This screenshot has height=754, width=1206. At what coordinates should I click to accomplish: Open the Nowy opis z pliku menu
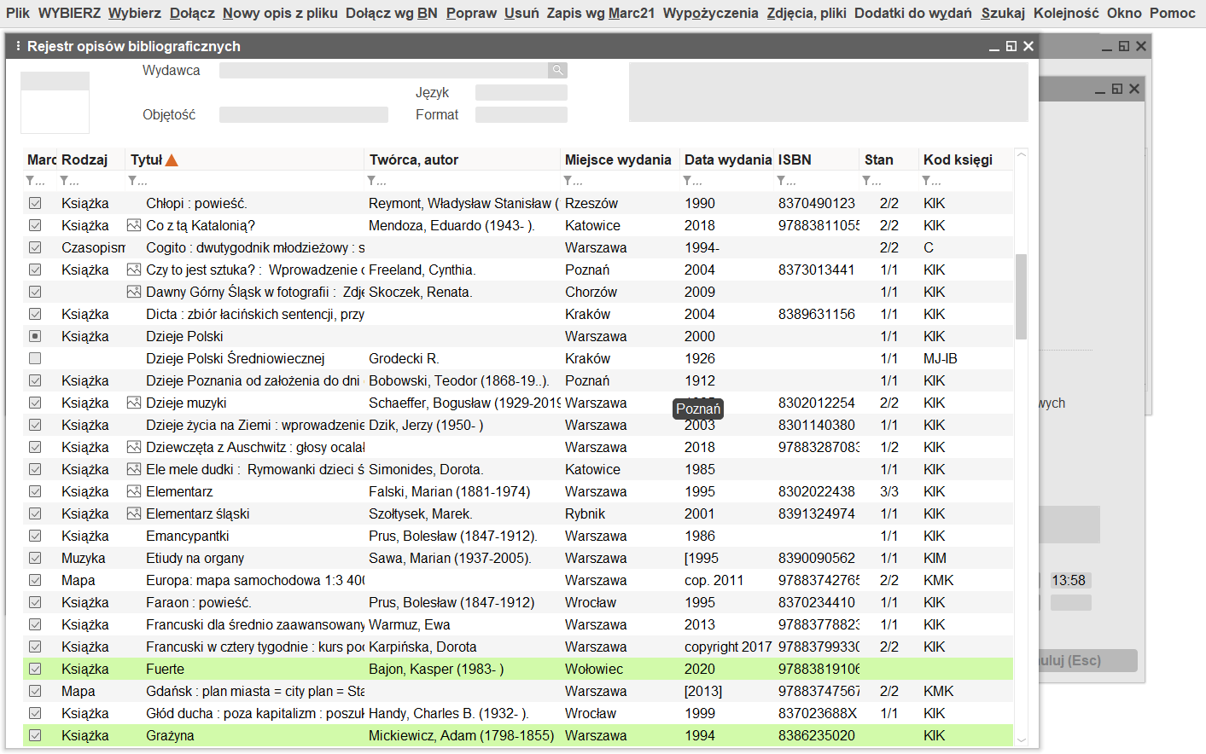tap(280, 13)
